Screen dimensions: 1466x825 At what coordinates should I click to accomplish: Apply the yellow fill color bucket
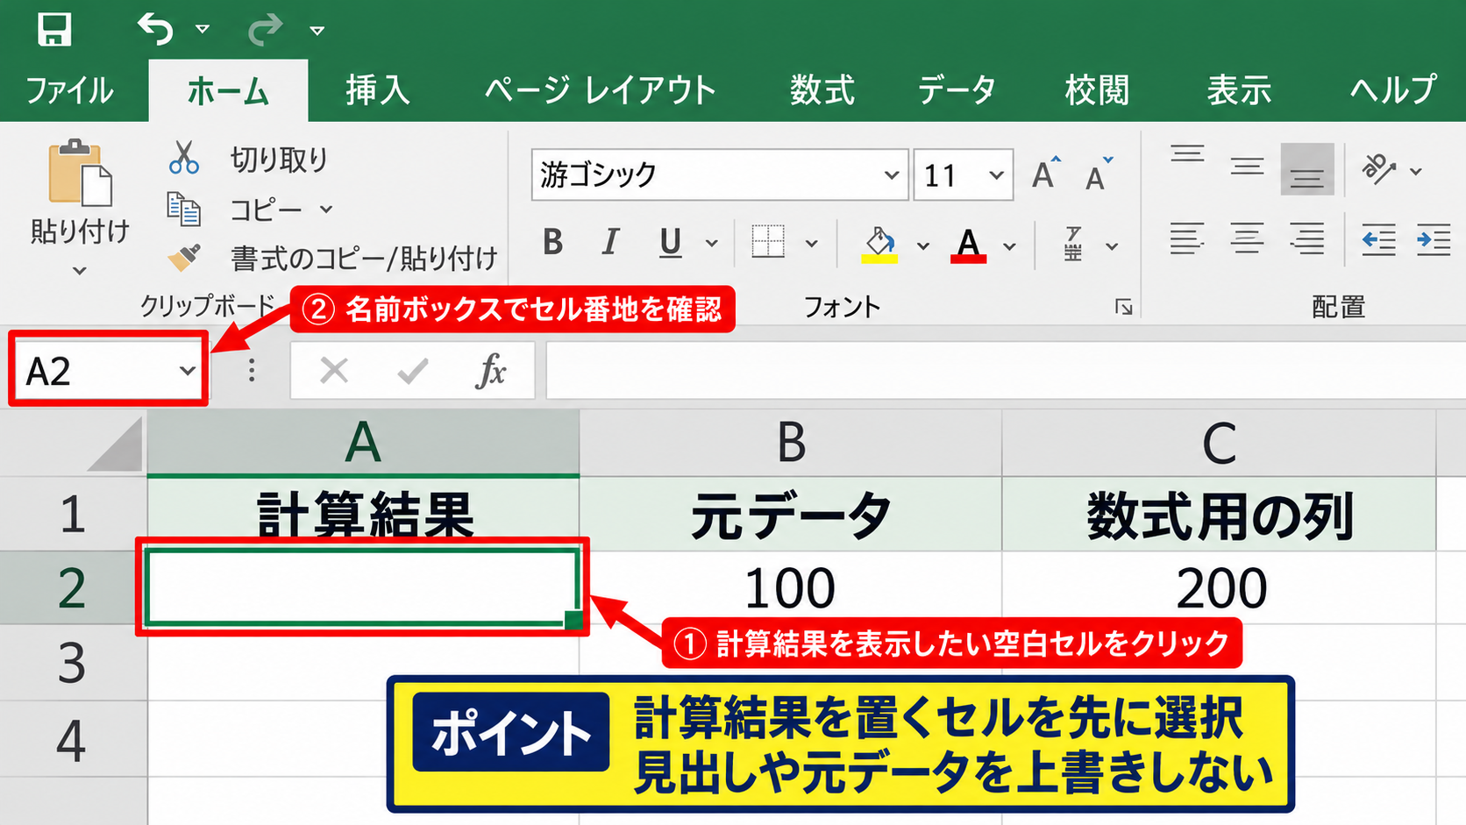879,245
